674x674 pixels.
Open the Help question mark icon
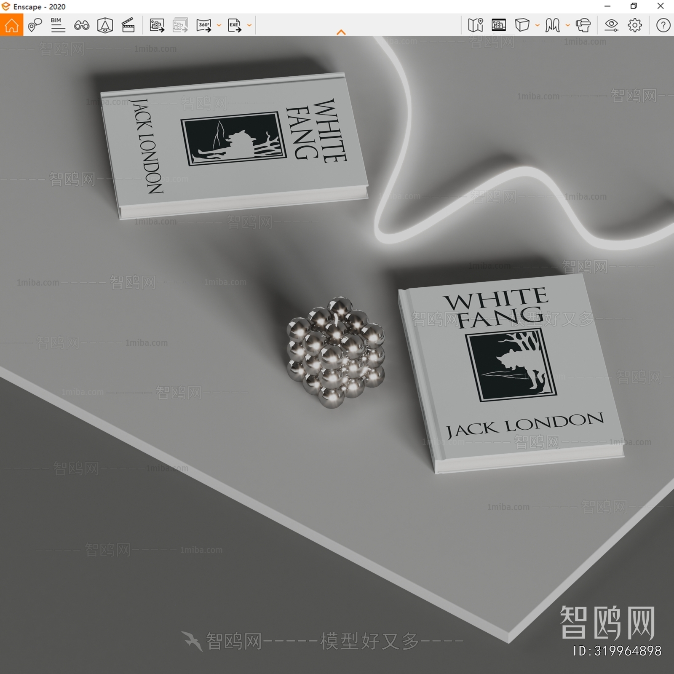point(663,25)
